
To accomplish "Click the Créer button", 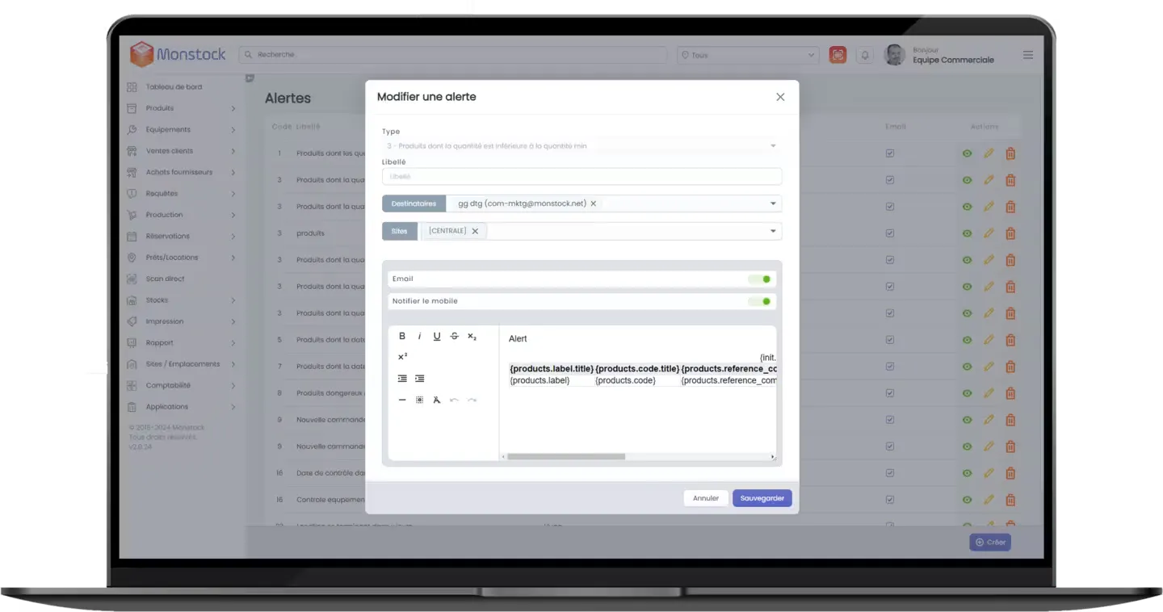I will 990,543.
